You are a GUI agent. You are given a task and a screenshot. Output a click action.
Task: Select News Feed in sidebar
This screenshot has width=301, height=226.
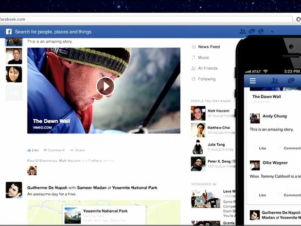coord(209,47)
